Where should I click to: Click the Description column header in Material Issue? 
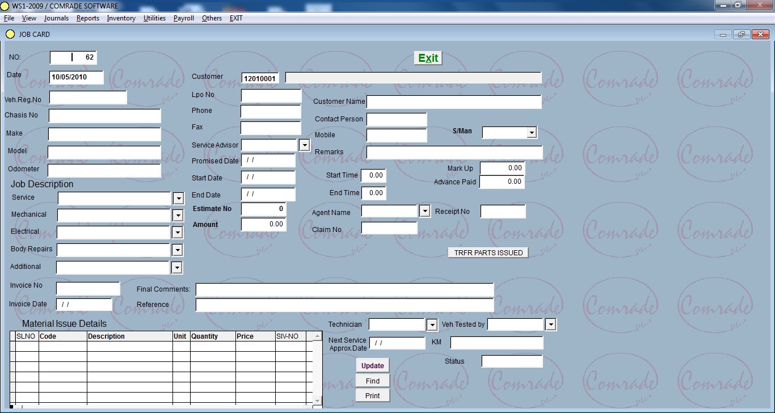(129, 336)
